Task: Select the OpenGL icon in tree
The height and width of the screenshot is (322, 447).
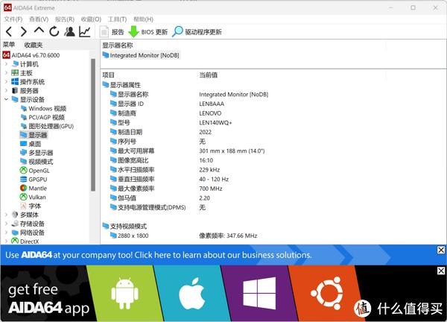Action: pos(23,170)
